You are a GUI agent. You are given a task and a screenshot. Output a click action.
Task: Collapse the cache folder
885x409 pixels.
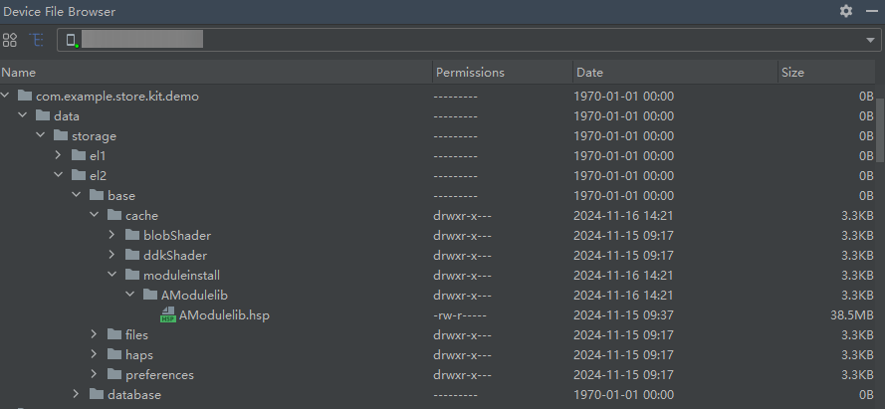95,216
